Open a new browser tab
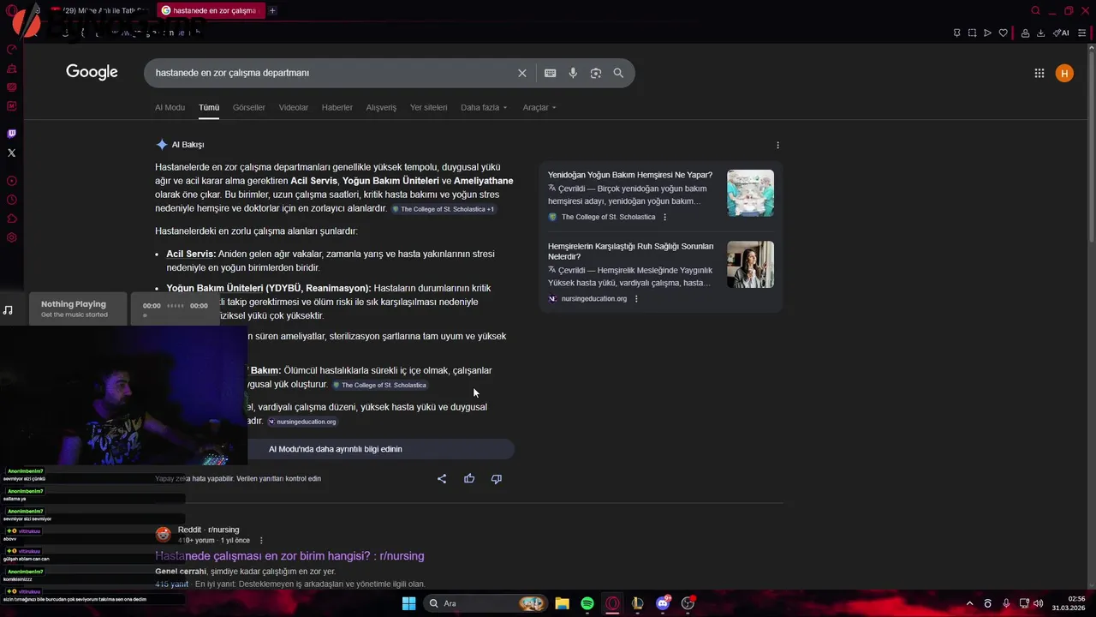 (272, 10)
